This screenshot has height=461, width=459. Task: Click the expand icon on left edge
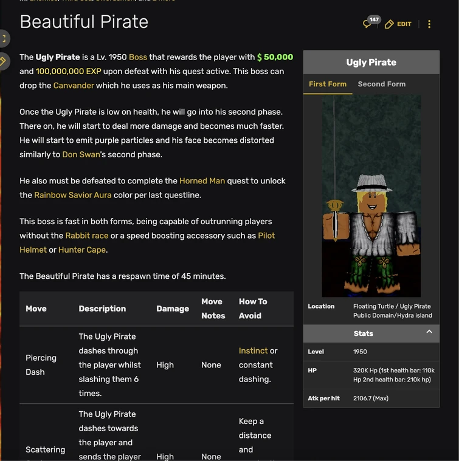4,39
